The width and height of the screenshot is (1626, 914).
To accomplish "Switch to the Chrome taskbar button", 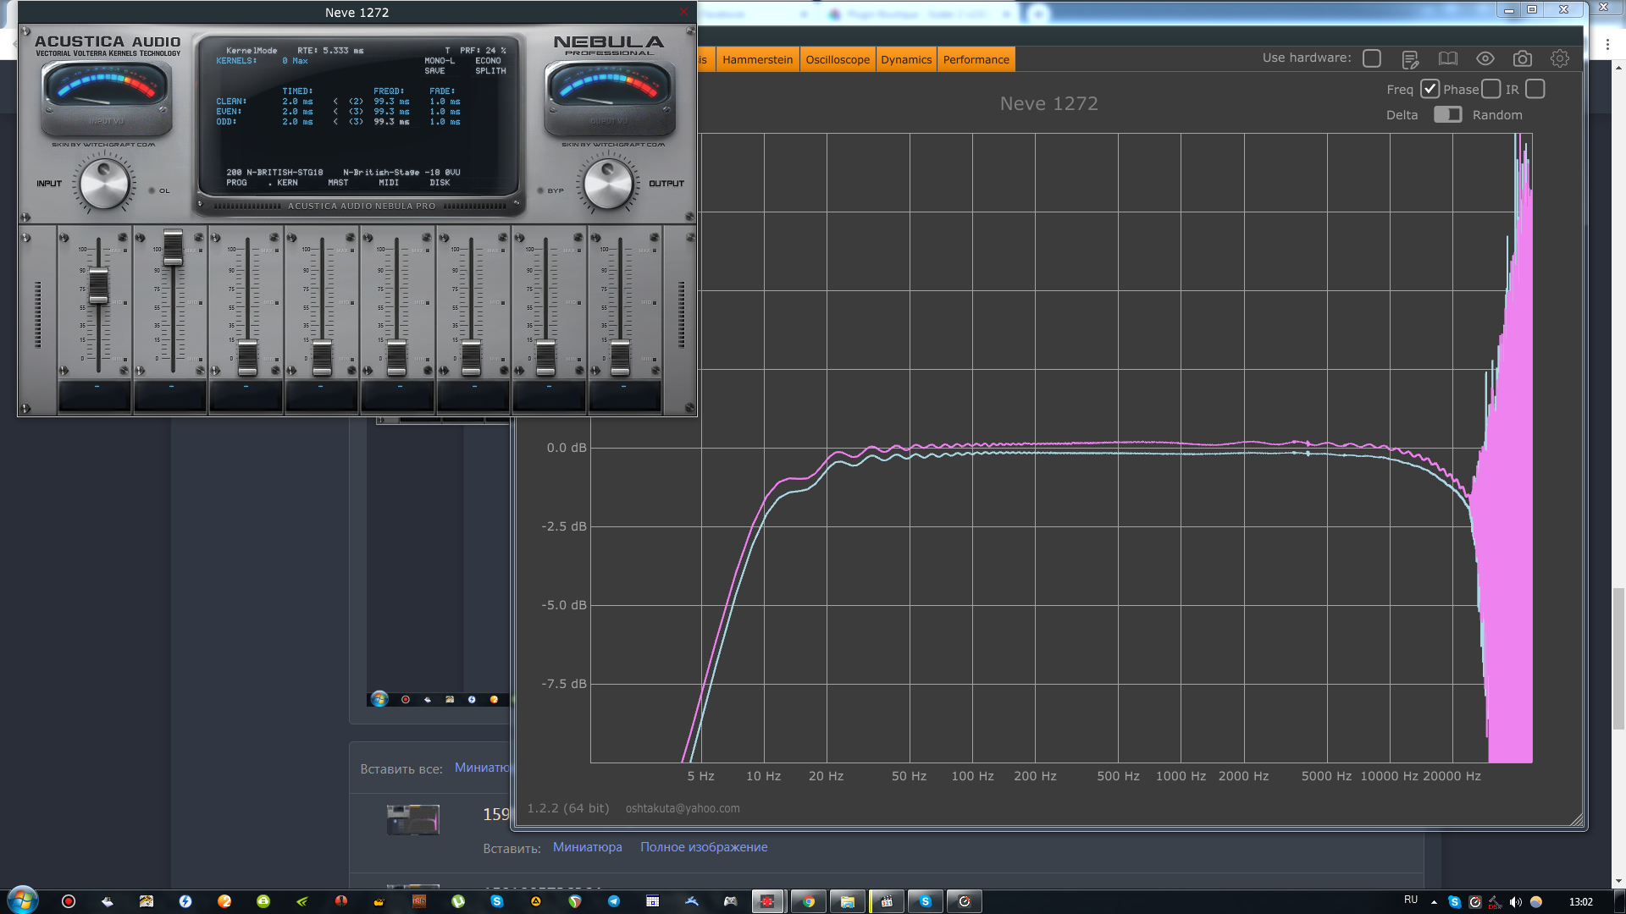I will click(x=808, y=901).
